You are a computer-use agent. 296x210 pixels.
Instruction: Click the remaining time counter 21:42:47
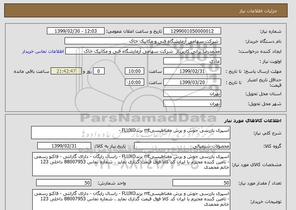[66, 71]
